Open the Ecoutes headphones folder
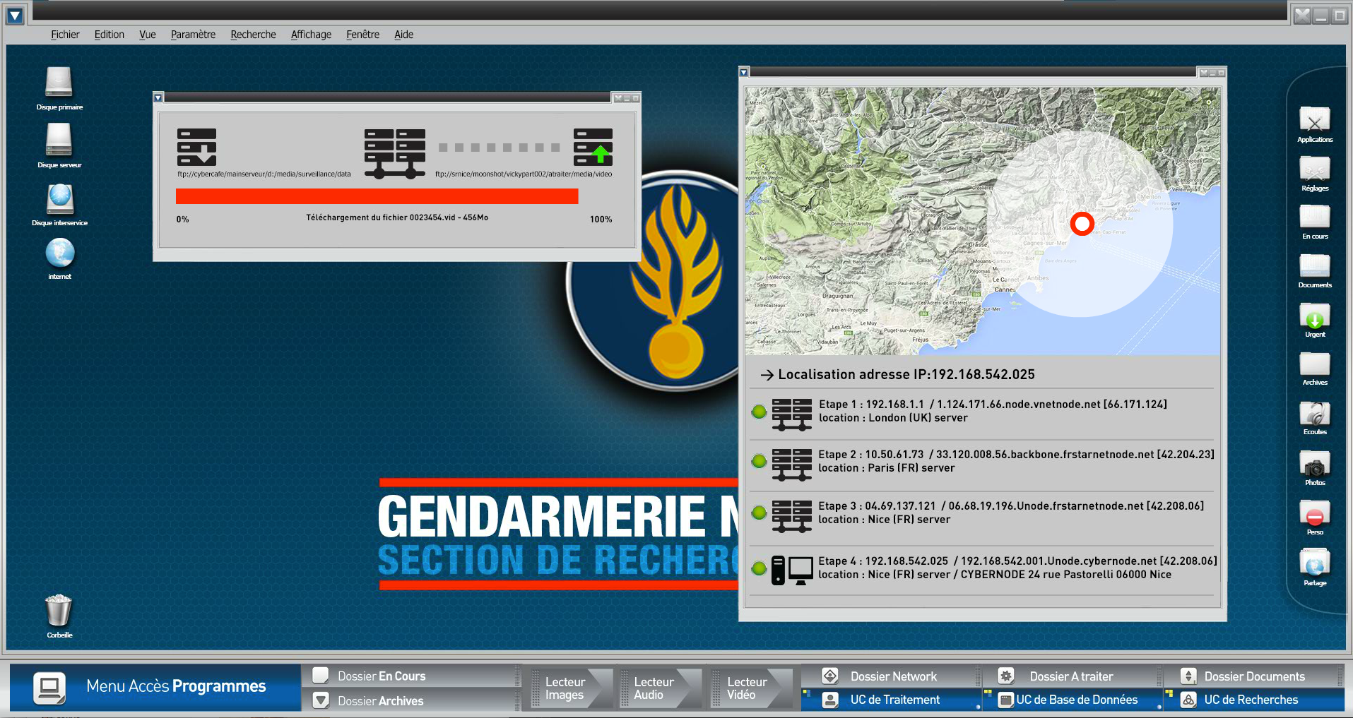This screenshot has width=1353, height=718. [x=1314, y=413]
